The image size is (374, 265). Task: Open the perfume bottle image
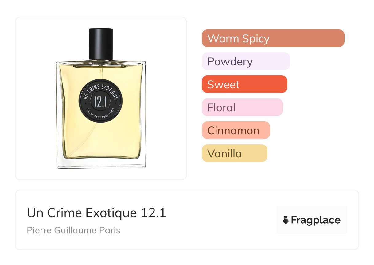point(101,98)
